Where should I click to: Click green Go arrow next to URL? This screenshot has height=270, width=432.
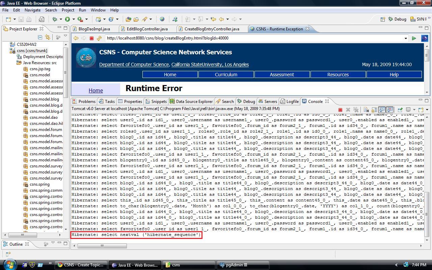tap(414, 38)
